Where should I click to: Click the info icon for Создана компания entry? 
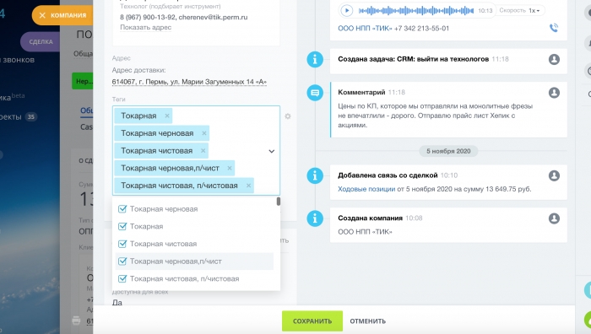click(315, 218)
